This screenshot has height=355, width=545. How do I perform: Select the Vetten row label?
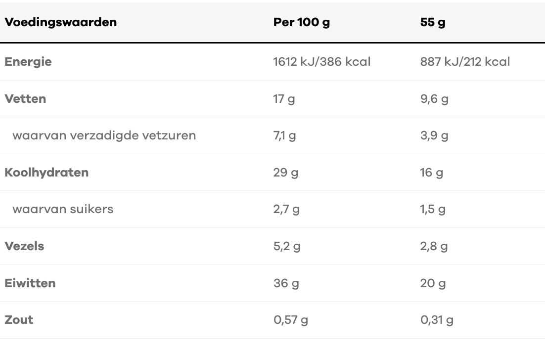[25, 98]
